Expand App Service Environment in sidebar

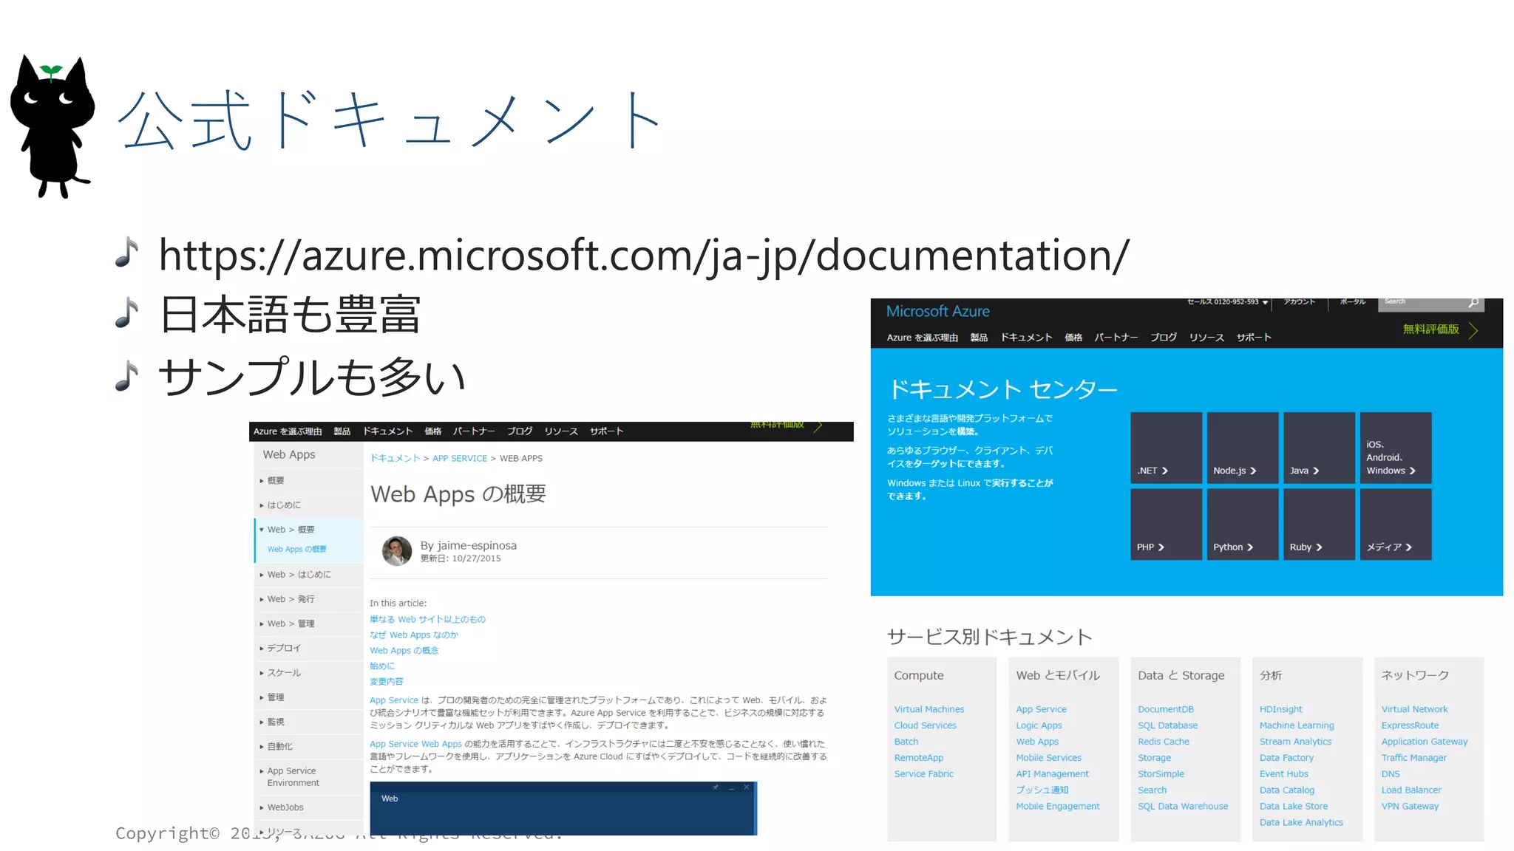pyautogui.click(x=308, y=777)
